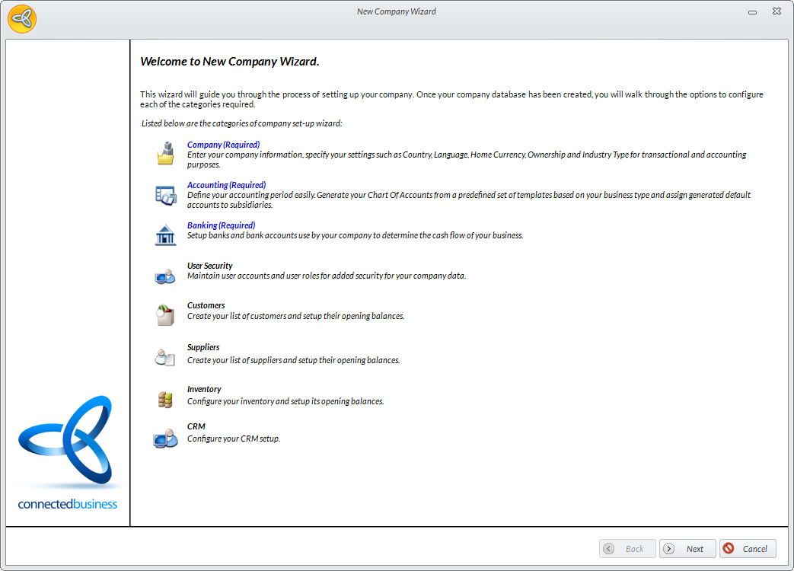Screen dimensions: 794x571
Task: Select the Customers category heading
Action: click(x=206, y=305)
